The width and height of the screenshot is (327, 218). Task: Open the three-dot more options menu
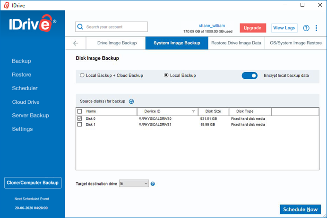[316, 28]
